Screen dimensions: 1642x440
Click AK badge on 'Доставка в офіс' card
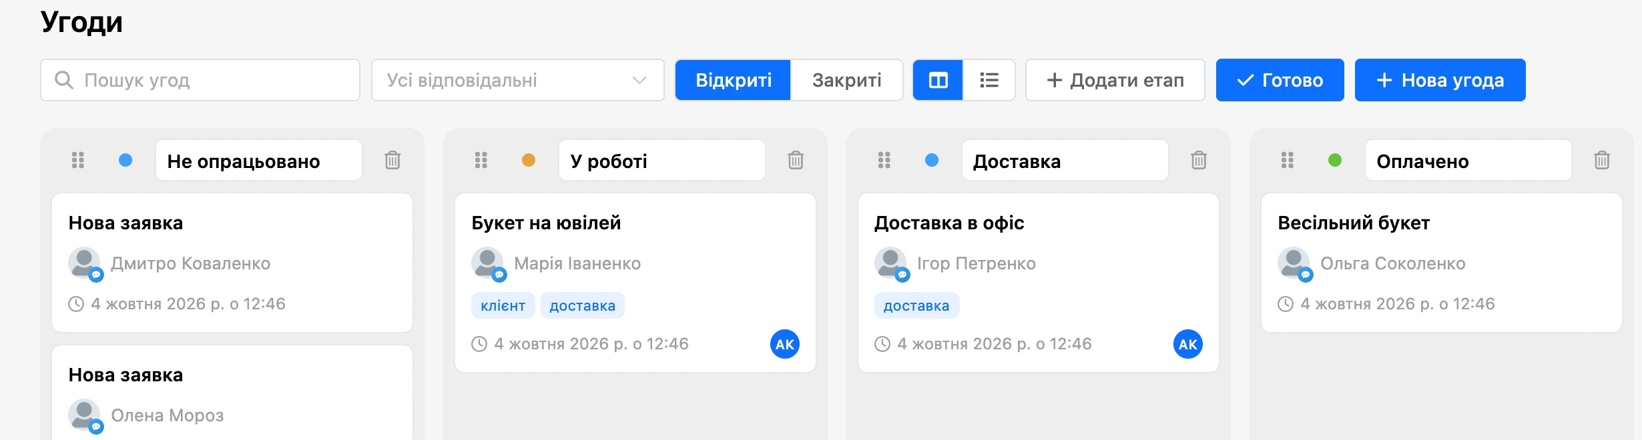1188,344
